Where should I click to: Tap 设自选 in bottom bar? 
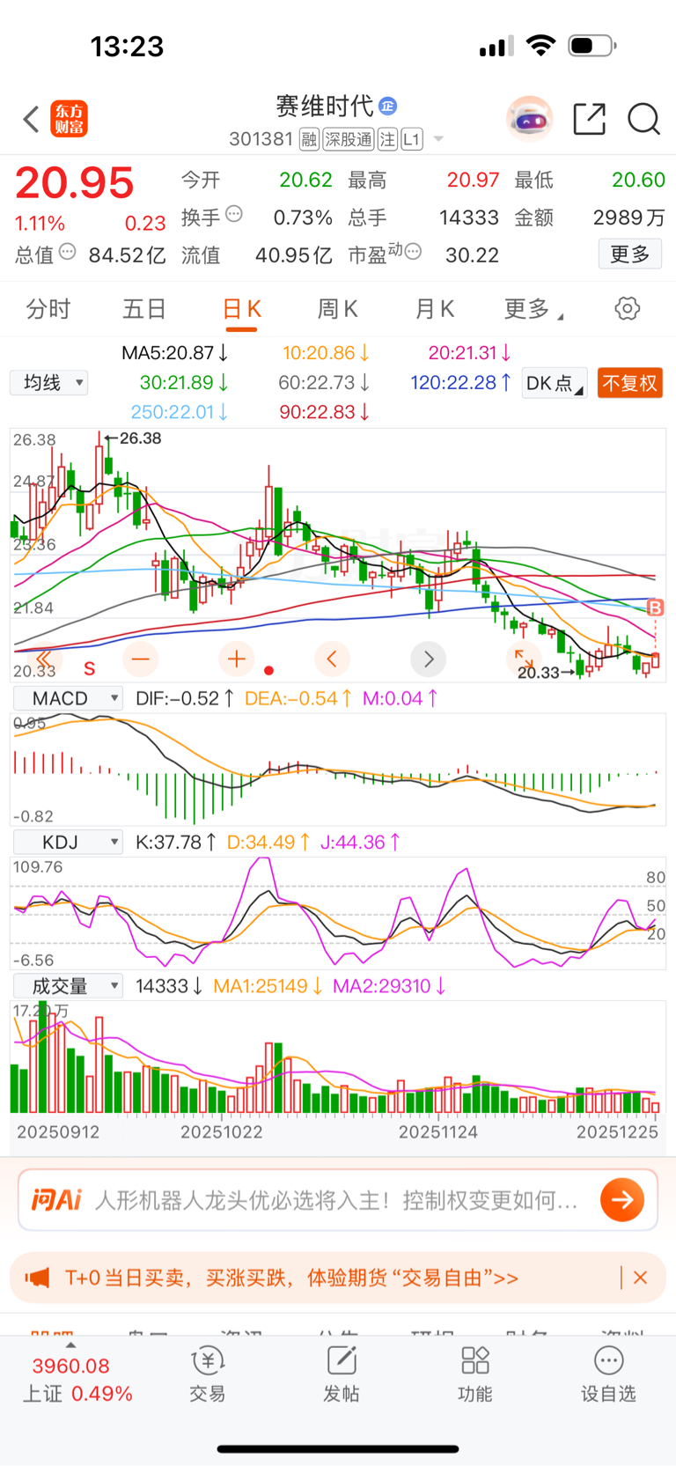pos(608,1374)
